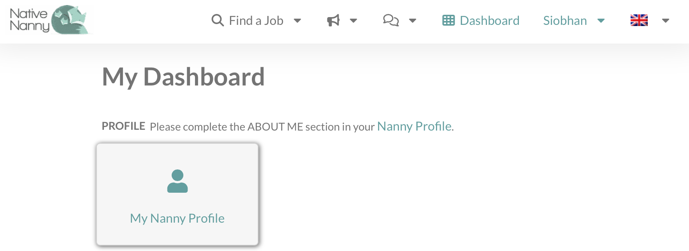Open the My Nanny Profile text link
Image resolution: width=689 pixels, height=251 pixels.
(177, 218)
